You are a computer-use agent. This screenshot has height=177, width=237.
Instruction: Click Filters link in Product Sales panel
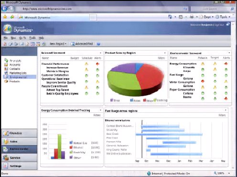(162, 58)
